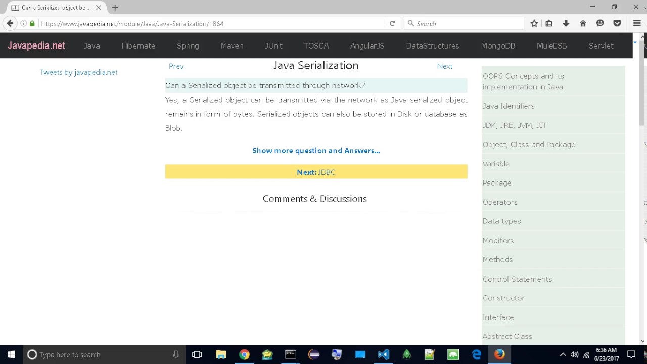Viewport: 647px width, 364px height.
Task: Open the Spring navbar item
Action: [x=188, y=45]
